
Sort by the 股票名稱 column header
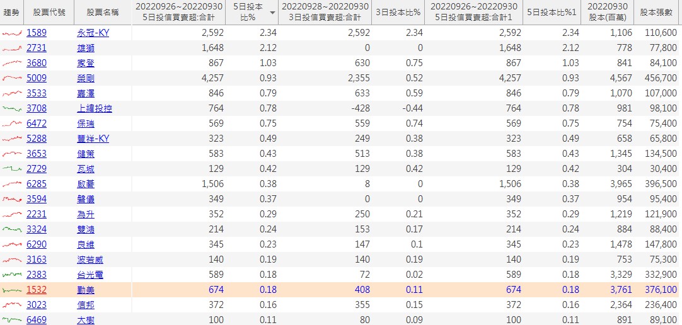102,12
